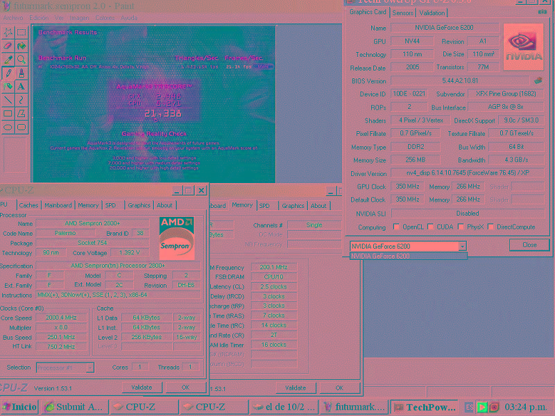Check the PhysX box in GPU-Z

pos(461,227)
